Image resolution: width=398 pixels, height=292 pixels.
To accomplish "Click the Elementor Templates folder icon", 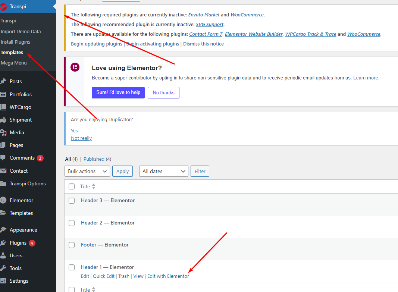I will pos(3,213).
